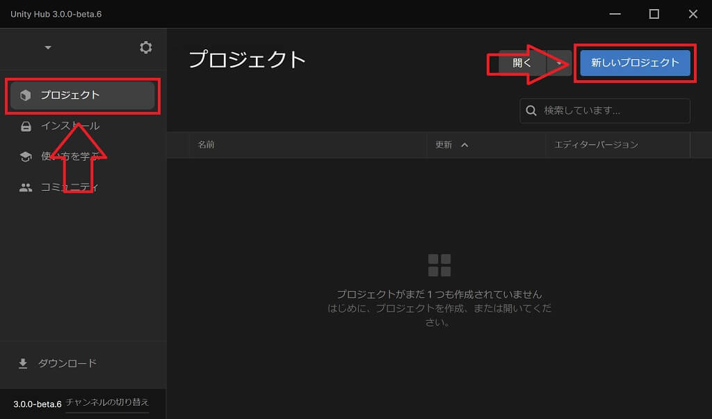The height and width of the screenshot is (419, 712).
Task: Click the 新しいプロジェクト button
Action: coord(635,63)
